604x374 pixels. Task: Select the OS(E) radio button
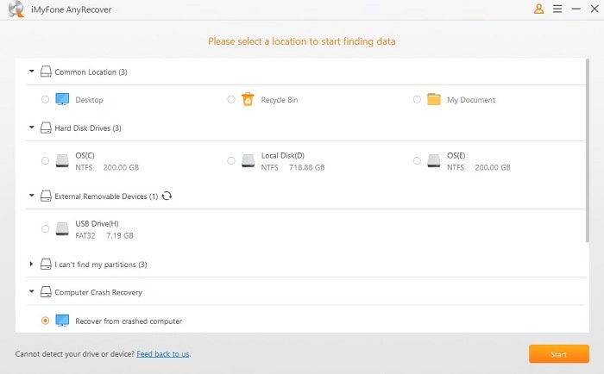[x=417, y=161]
